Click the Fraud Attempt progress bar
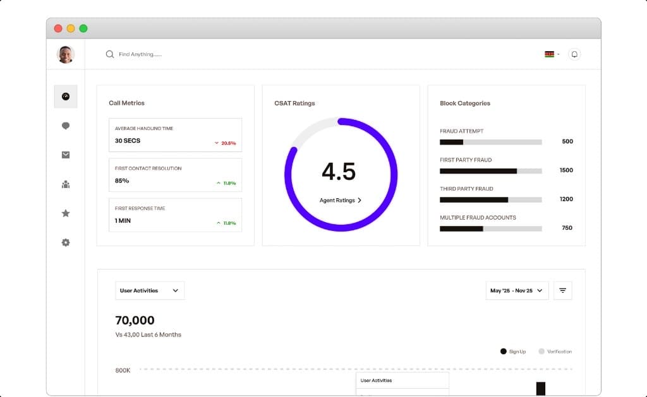 click(490, 142)
